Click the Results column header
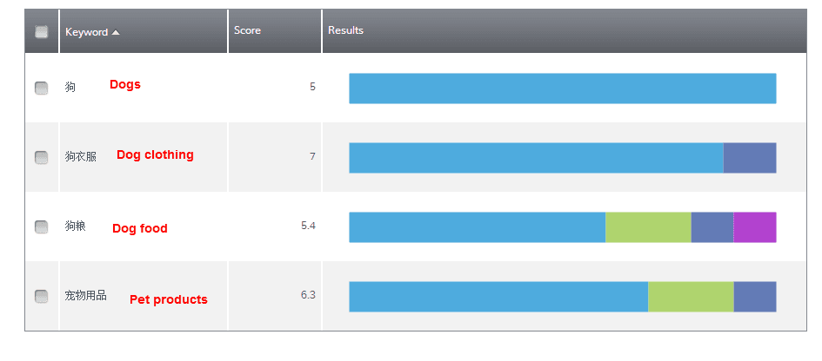Viewport: 822px width, 361px height. pos(345,30)
